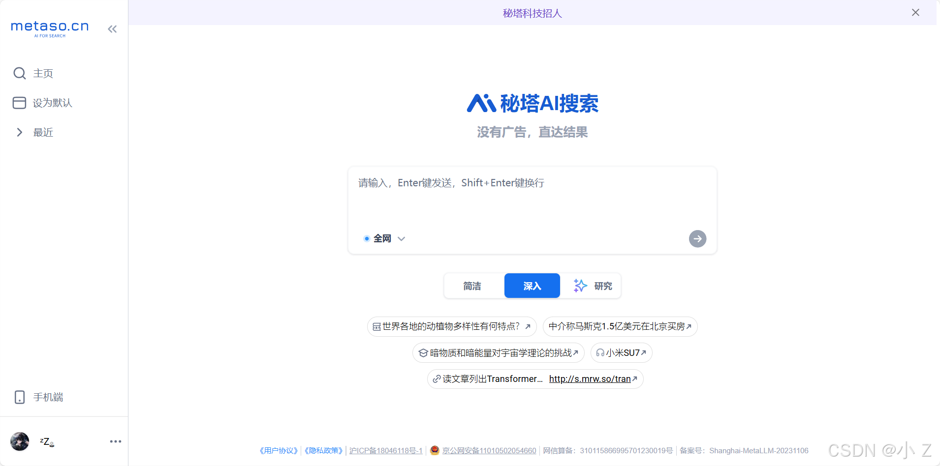Click the 主页 search magnifier icon
The image size is (940, 466).
pos(20,73)
